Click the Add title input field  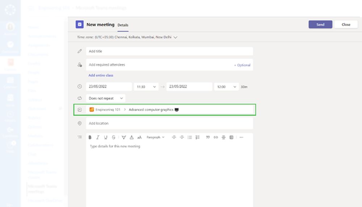click(x=169, y=51)
